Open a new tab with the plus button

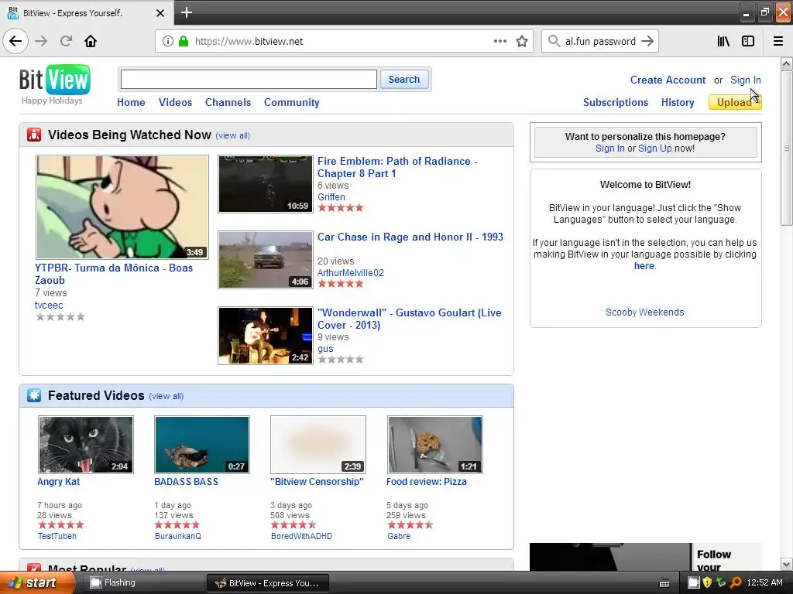pos(186,12)
